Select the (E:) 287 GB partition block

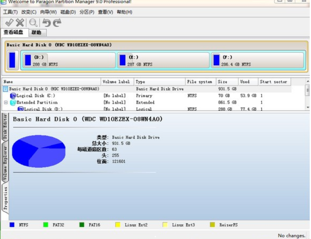[x=164, y=60]
